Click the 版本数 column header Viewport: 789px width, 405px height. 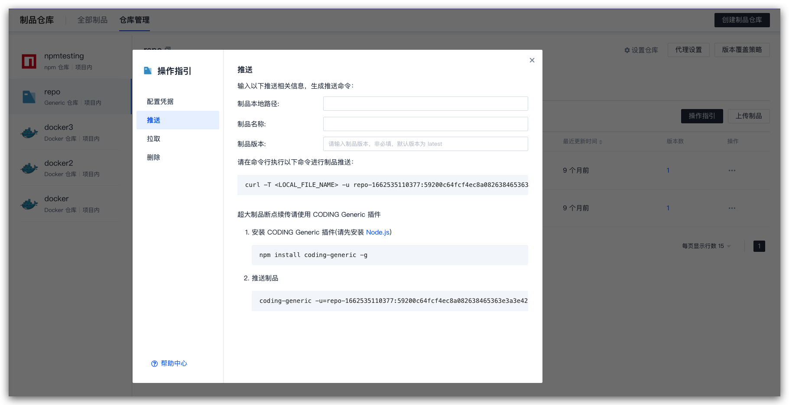[x=675, y=141]
